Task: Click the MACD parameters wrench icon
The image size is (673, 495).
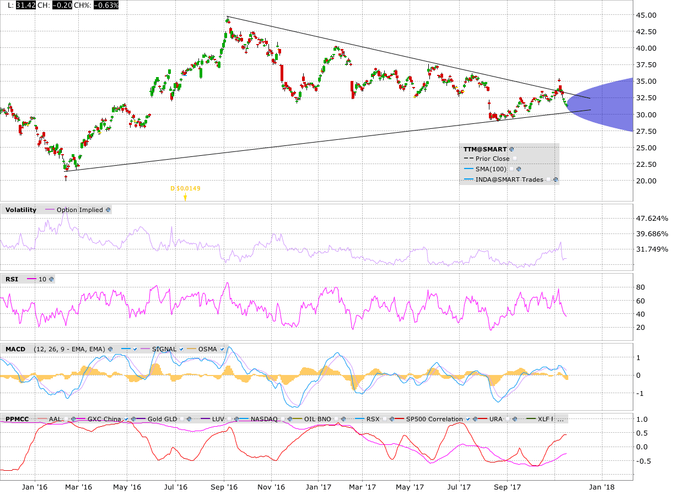Action: [x=110, y=349]
